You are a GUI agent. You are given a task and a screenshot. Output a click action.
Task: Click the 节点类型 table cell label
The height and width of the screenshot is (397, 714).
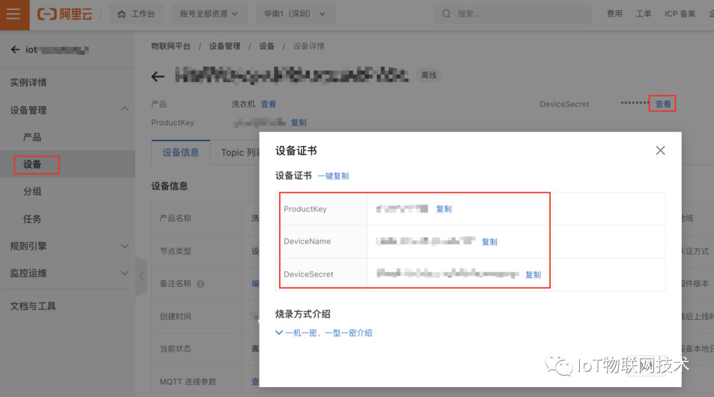[175, 251]
